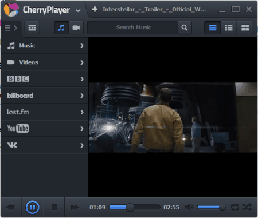Image resolution: width=258 pixels, height=218 pixels.
Task: Switch to video search mode
Action: 76,27
